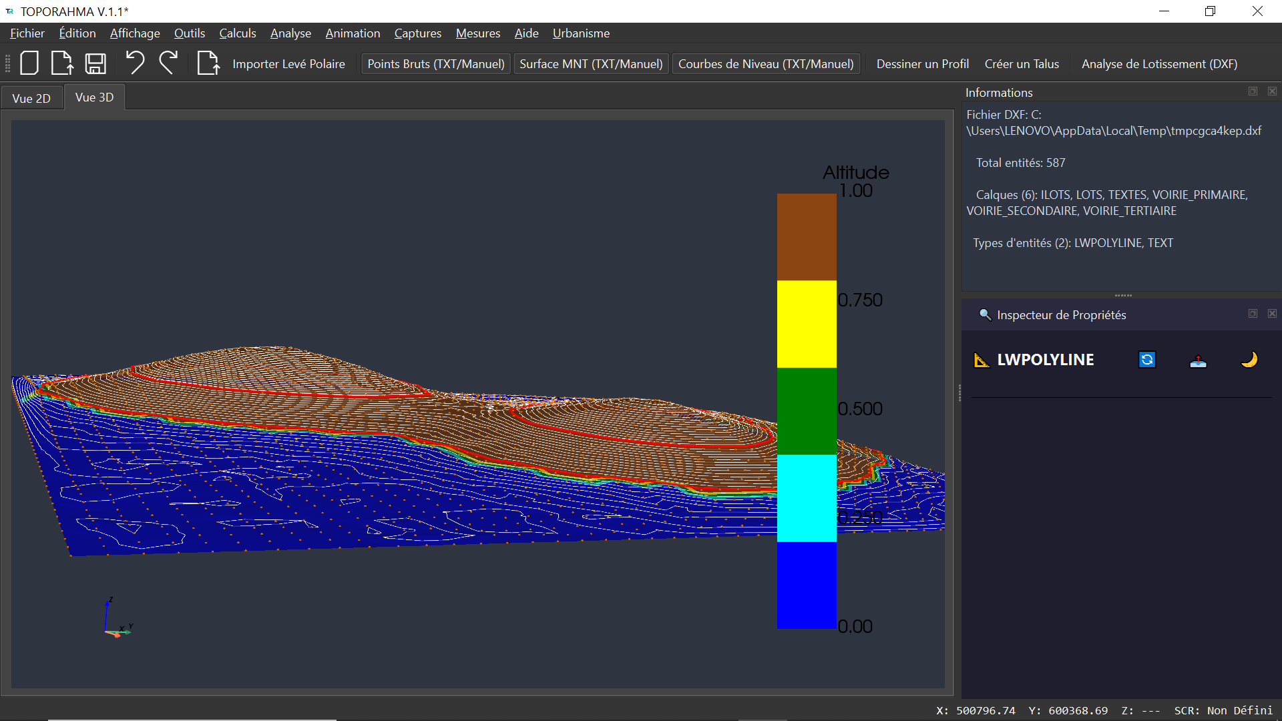Redo action with the redo arrow icon
1282x721 pixels.
[168, 63]
